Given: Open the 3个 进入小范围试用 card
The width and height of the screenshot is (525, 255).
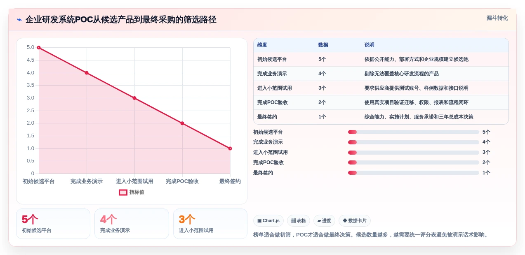Looking at the screenshot, I should [x=210, y=224].
